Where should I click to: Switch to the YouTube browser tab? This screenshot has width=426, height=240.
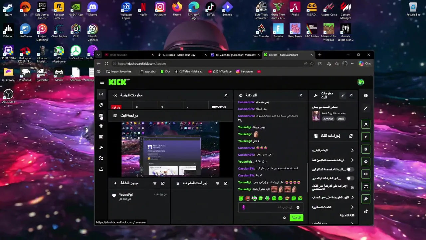pyautogui.click(x=129, y=55)
